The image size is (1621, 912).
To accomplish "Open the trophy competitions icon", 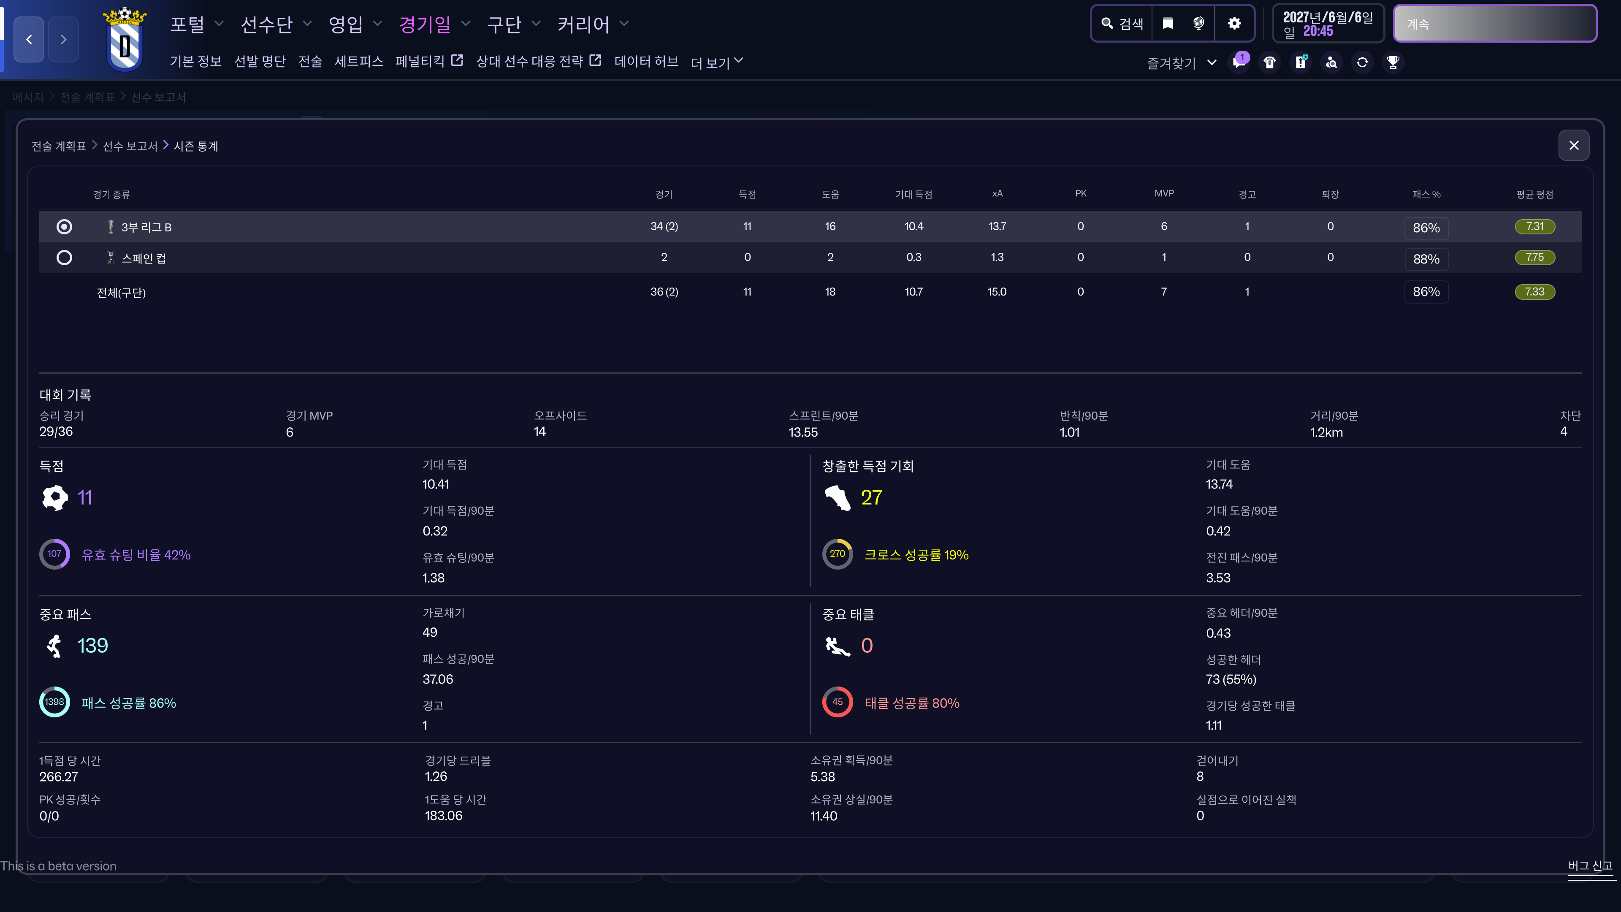I will coord(1393,62).
